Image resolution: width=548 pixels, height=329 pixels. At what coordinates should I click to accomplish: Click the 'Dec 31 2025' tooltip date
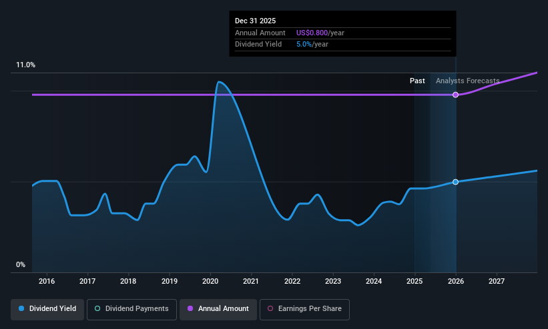coord(255,21)
